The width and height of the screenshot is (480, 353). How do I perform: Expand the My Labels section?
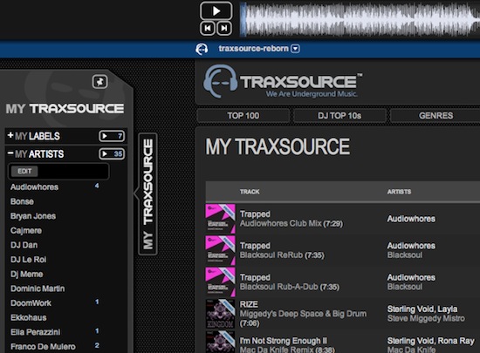click(x=10, y=135)
